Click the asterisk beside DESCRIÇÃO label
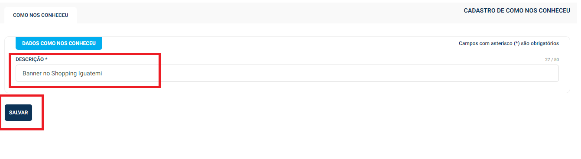The height and width of the screenshot is (159, 581). point(46,59)
